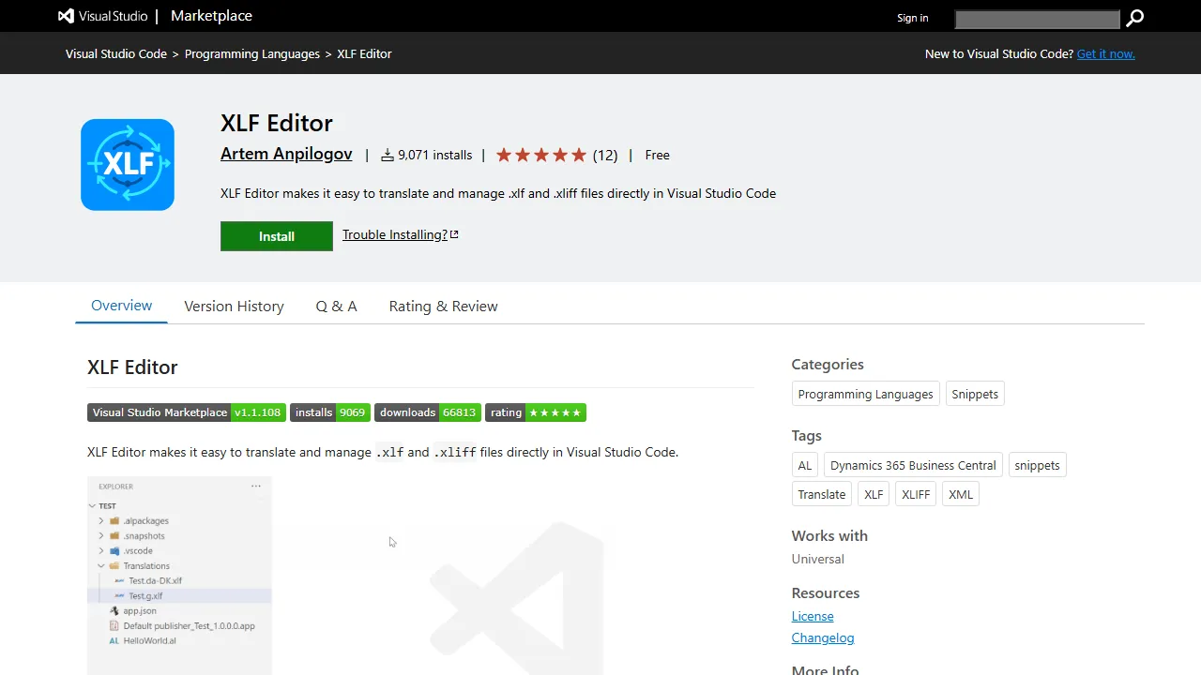The image size is (1201, 675).
Task: Click the search magnifier icon
Action: pyautogui.click(x=1134, y=18)
